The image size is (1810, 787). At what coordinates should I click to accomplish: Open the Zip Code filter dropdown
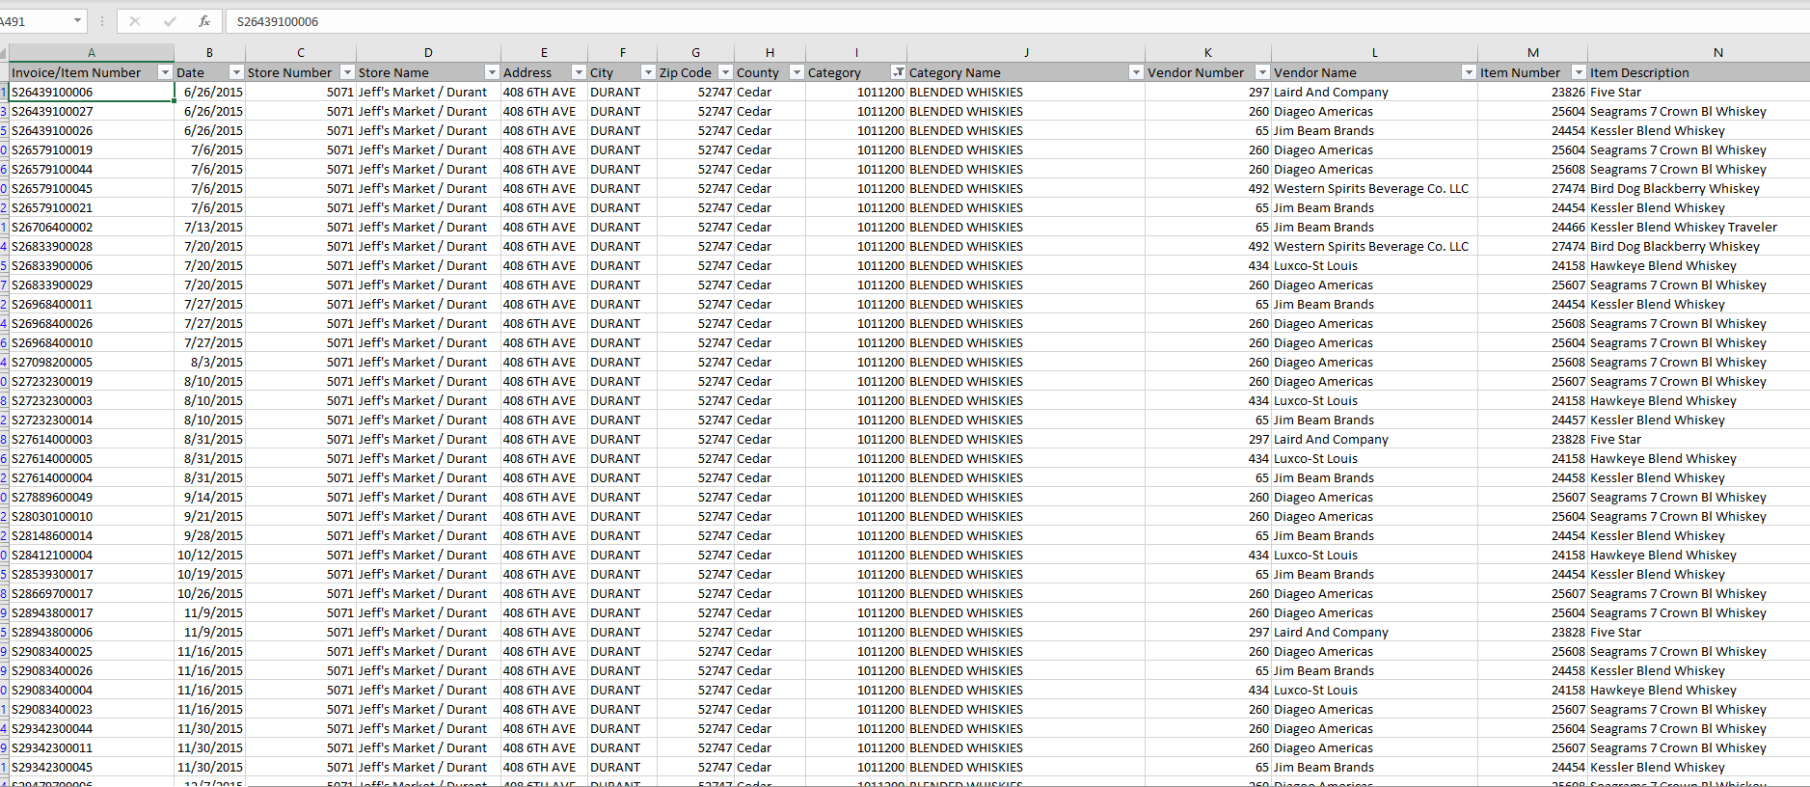[x=725, y=72]
